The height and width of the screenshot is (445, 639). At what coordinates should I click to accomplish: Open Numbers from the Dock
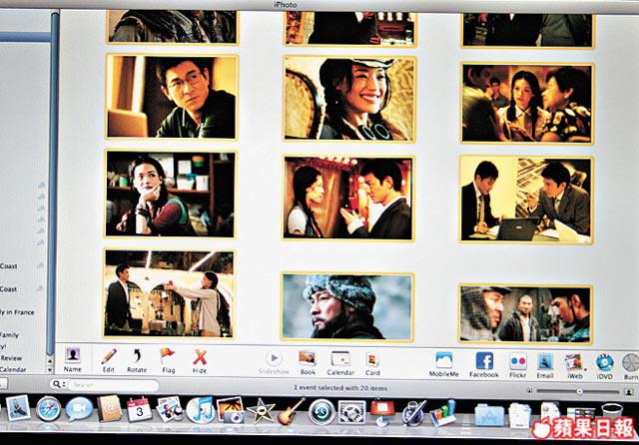pyautogui.click(x=442, y=412)
